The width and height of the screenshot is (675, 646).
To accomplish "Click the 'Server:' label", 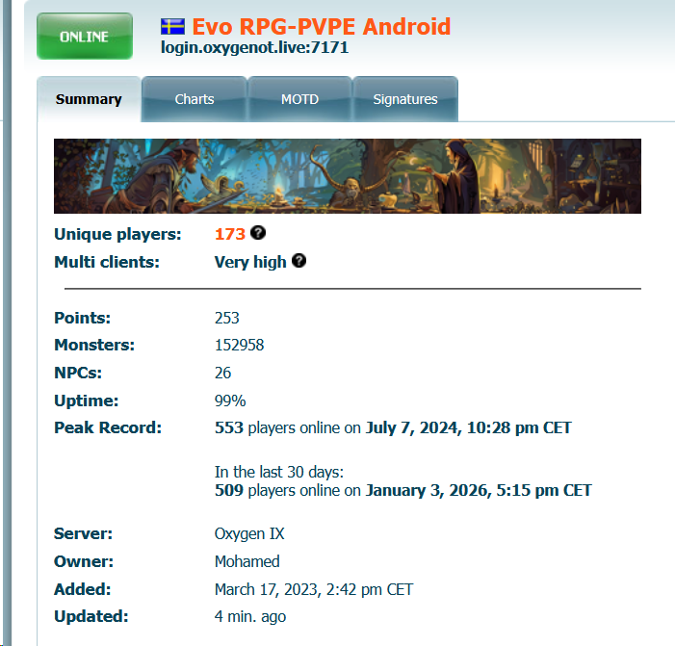I will pyautogui.click(x=83, y=534).
